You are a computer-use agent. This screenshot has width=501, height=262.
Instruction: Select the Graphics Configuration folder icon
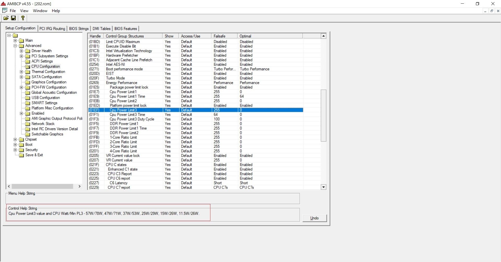click(x=27, y=82)
